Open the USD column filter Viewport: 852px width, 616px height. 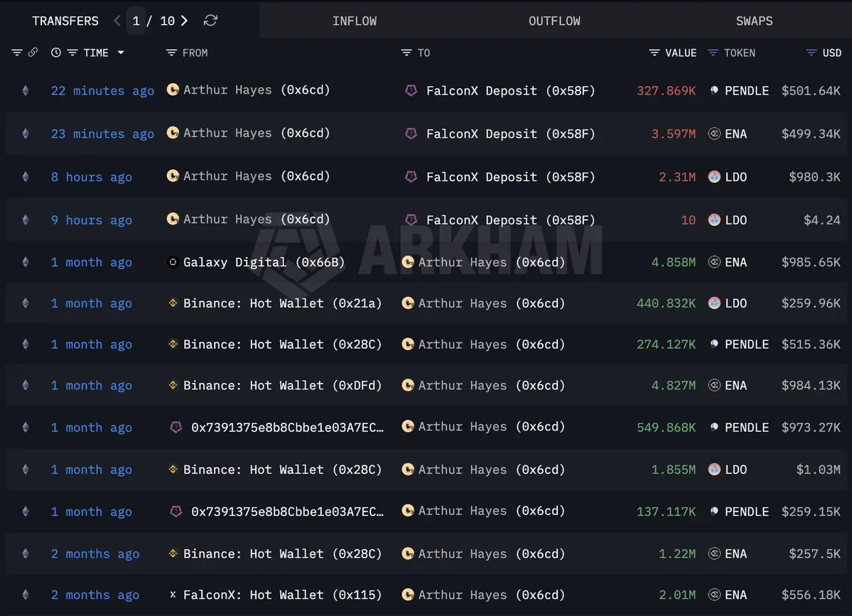tap(811, 53)
